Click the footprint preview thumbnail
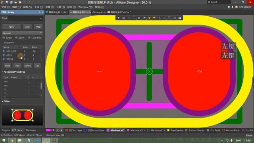Image resolution: width=254 pixels, height=143 pixels. pyautogui.click(x=23, y=115)
